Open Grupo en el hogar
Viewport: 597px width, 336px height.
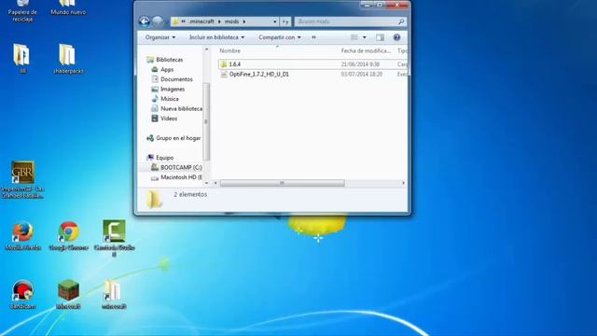(x=178, y=138)
